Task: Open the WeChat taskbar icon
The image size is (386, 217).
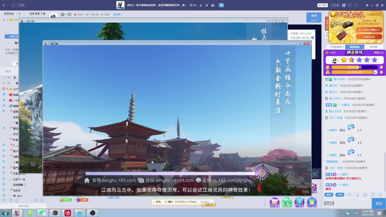Action: coord(43,213)
